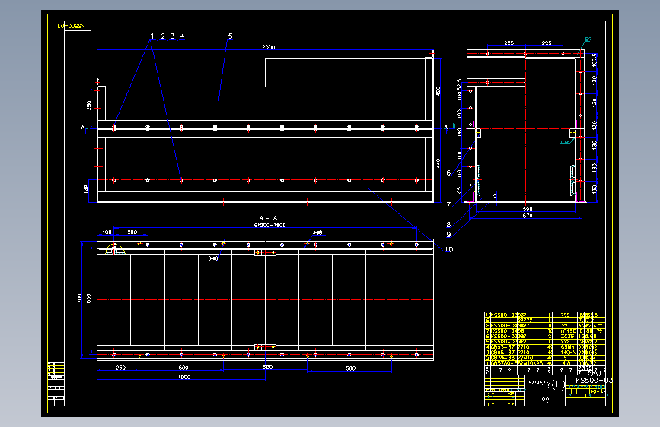
Task: Select the 420 vertical dimension text
Action: click(x=438, y=90)
